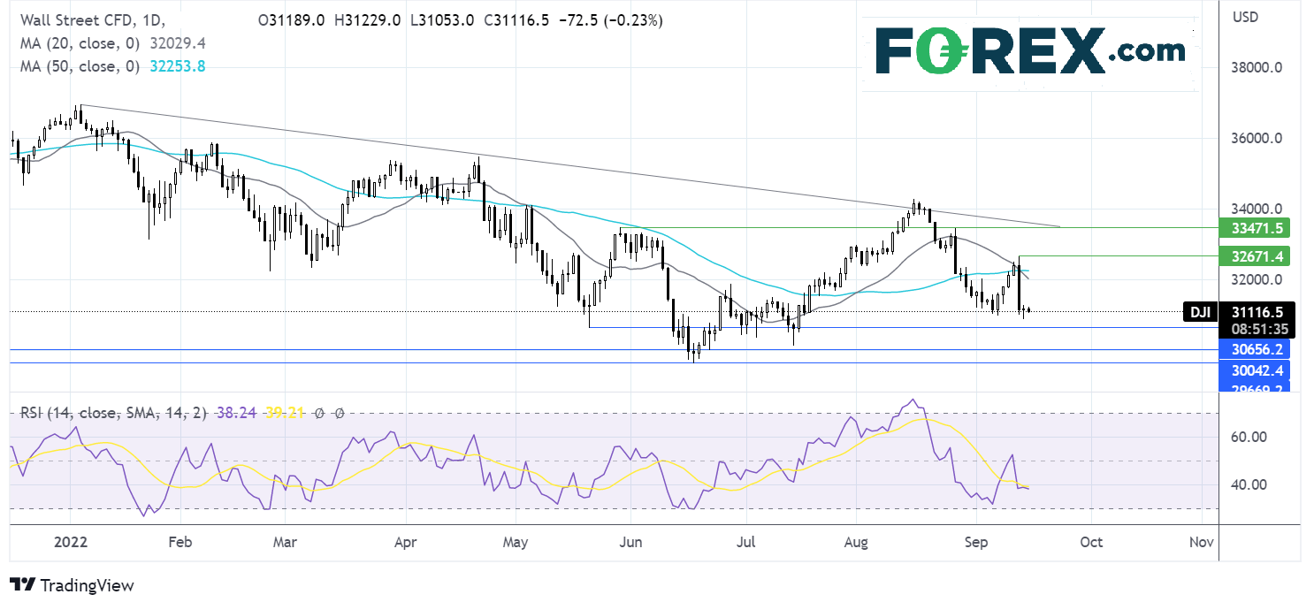Click the USD currency label
This screenshot has width=1314, height=602.
(1244, 17)
